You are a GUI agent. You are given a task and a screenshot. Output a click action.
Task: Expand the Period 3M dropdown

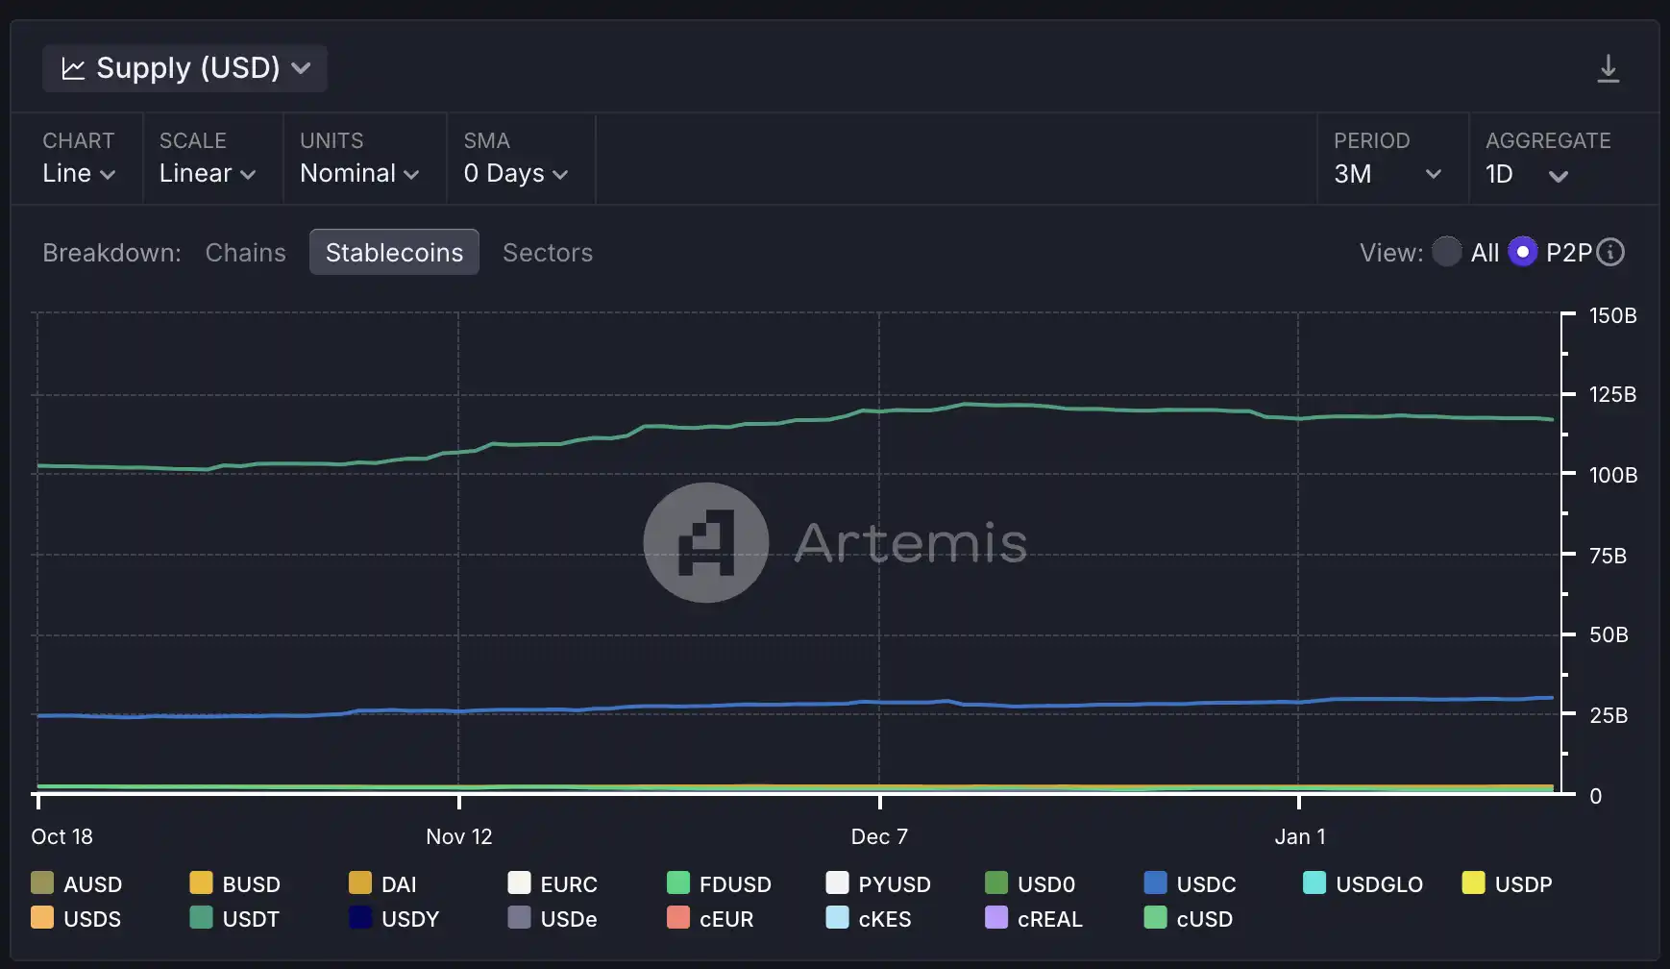pos(1388,173)
